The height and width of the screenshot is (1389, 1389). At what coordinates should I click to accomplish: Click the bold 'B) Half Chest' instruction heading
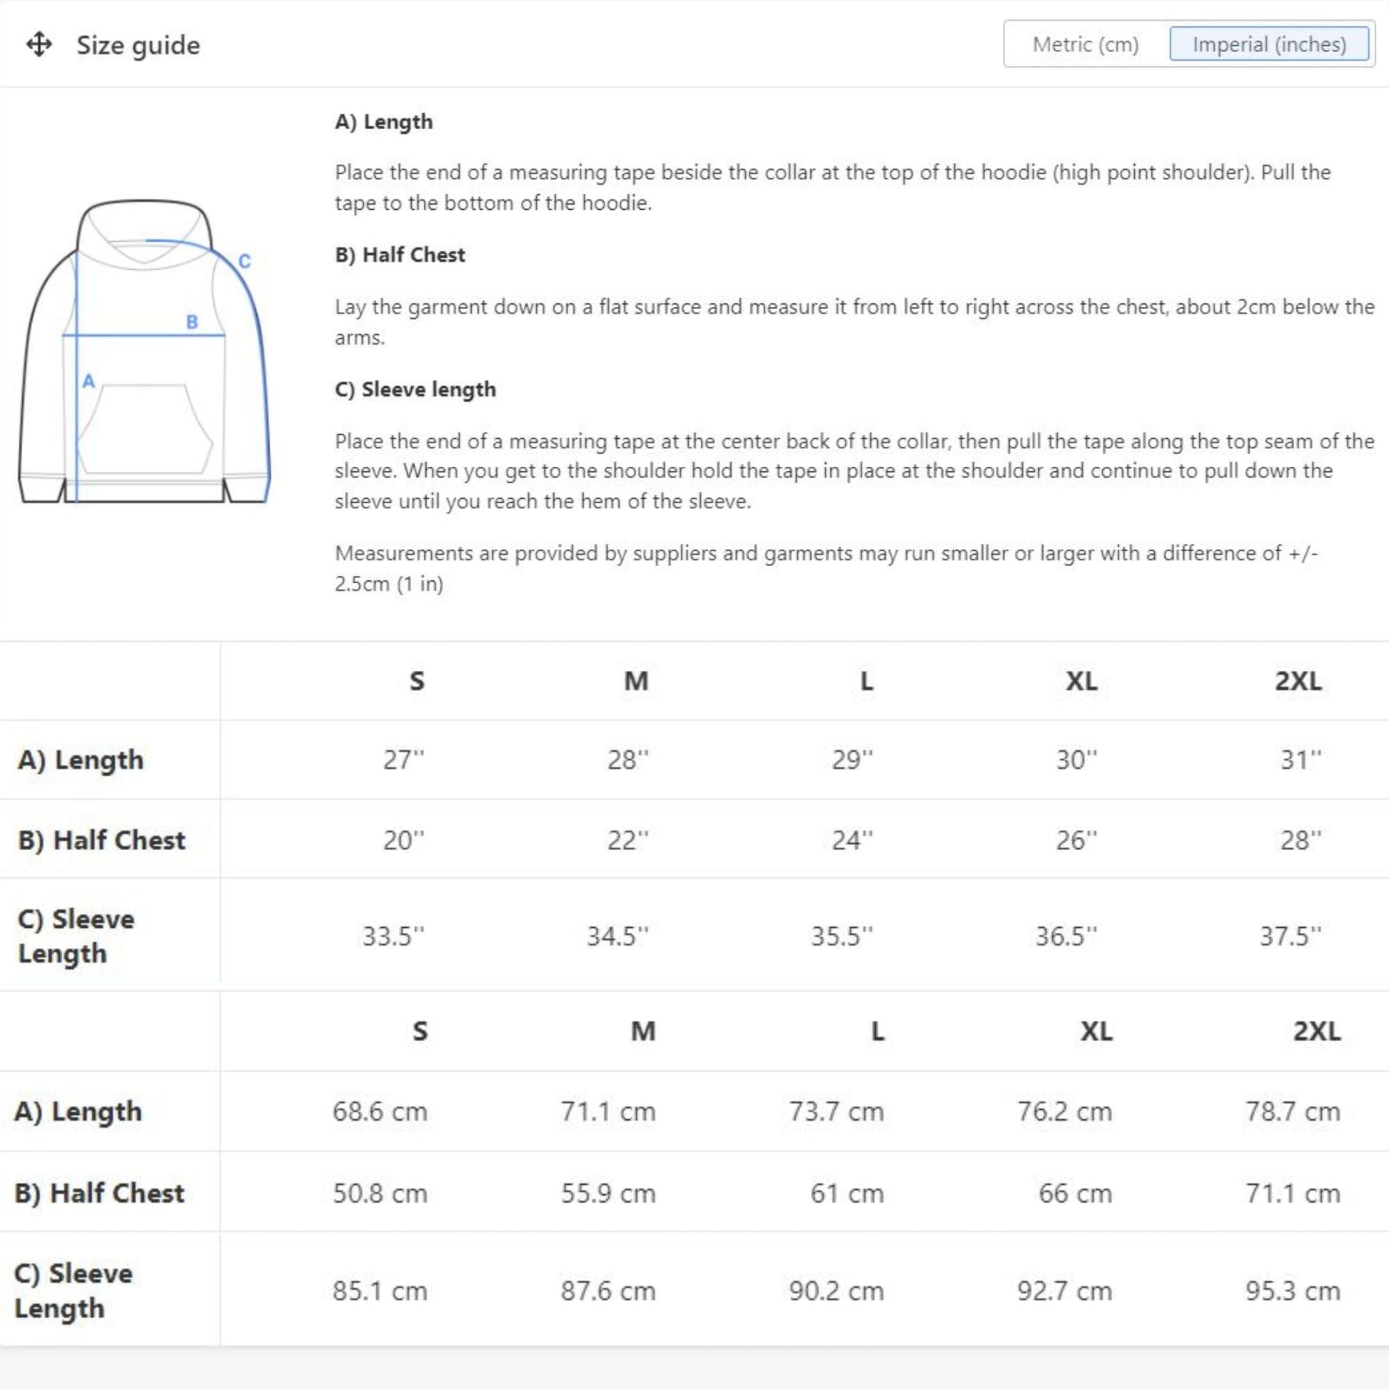click(400, 255)
